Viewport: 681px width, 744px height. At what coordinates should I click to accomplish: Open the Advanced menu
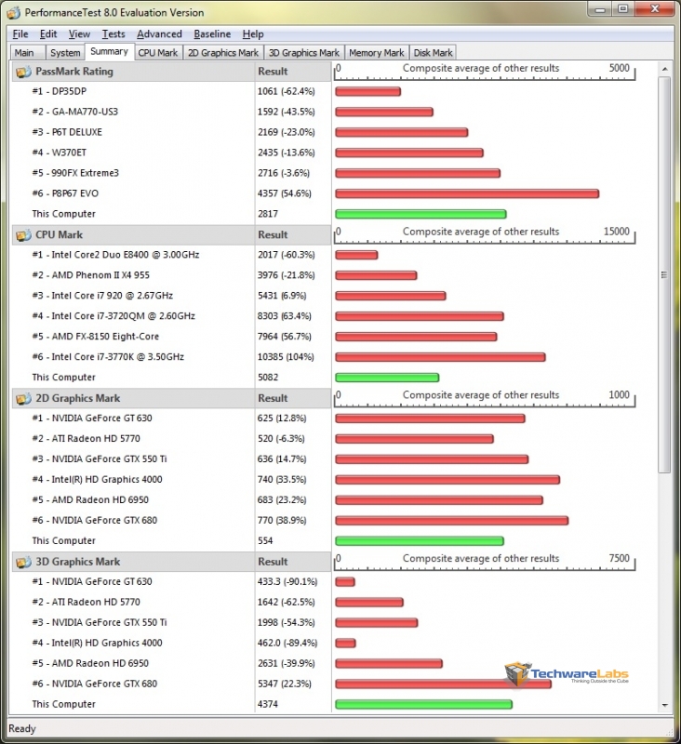[x=159, y=34]
